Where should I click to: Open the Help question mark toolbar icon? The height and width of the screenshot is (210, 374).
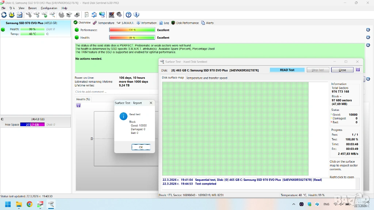129,15
